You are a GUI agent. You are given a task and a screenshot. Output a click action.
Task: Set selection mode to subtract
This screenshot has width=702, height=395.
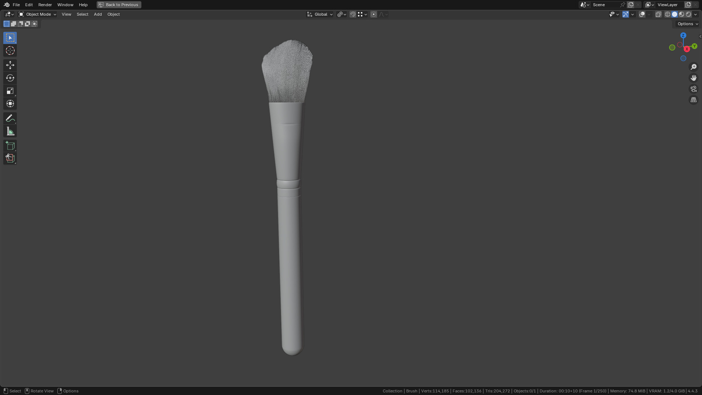tap(20, 24)
